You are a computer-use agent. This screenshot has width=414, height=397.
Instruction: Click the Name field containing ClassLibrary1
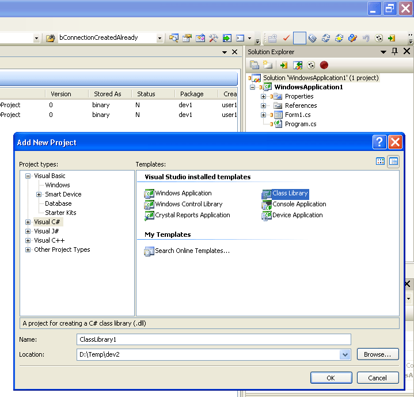point(214,339)
